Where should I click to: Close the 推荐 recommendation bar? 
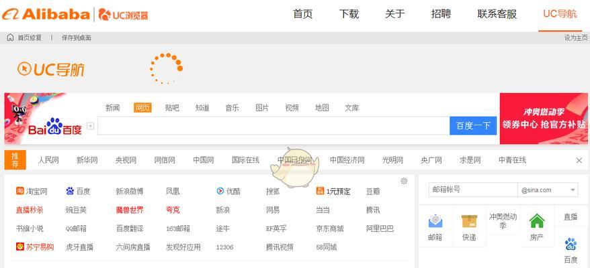pyautogui.click(x=579, y=161)
